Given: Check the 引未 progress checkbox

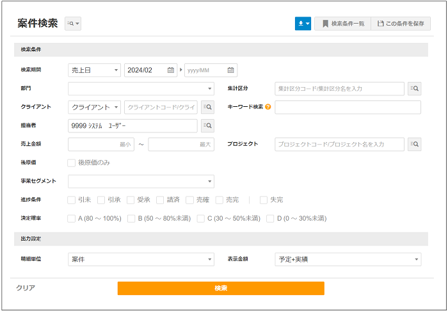Looking at the screenshot, I should click(x=71, y=200).
